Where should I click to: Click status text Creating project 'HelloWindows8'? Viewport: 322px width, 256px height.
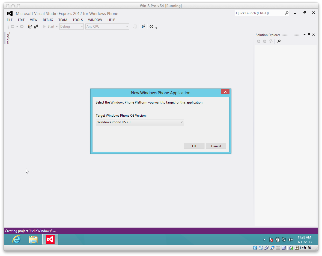click(30, 231)
